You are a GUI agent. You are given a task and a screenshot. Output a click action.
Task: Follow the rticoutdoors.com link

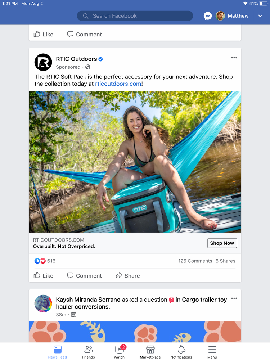(118, 84)
